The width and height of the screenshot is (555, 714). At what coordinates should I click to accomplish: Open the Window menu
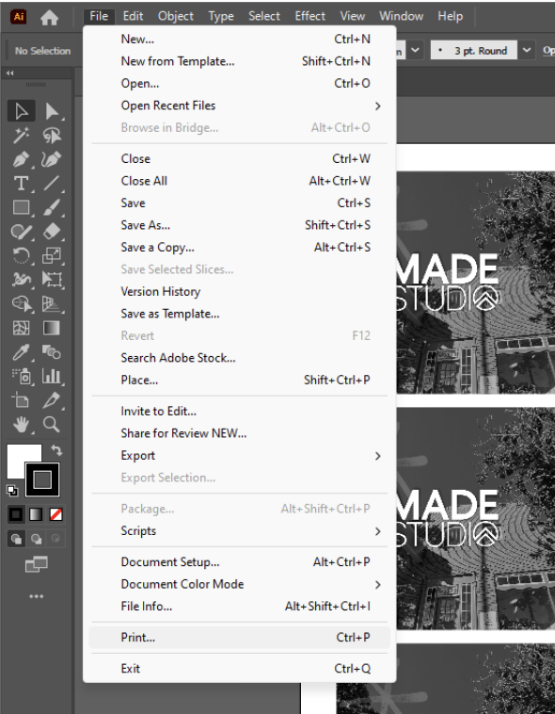[402, 16]
